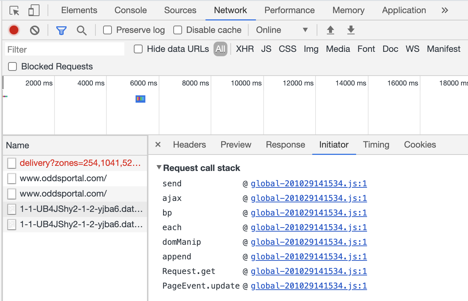
Task: Enable Disable cache checkbox
Action: (x=178, y=30)
